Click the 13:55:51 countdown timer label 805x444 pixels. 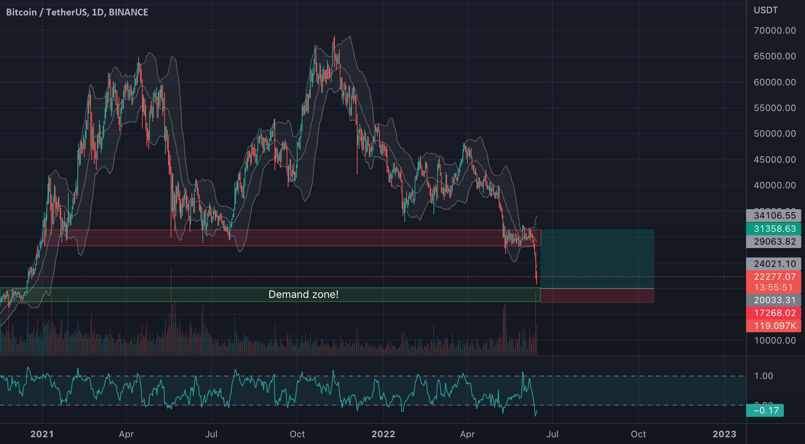(774, 287)
